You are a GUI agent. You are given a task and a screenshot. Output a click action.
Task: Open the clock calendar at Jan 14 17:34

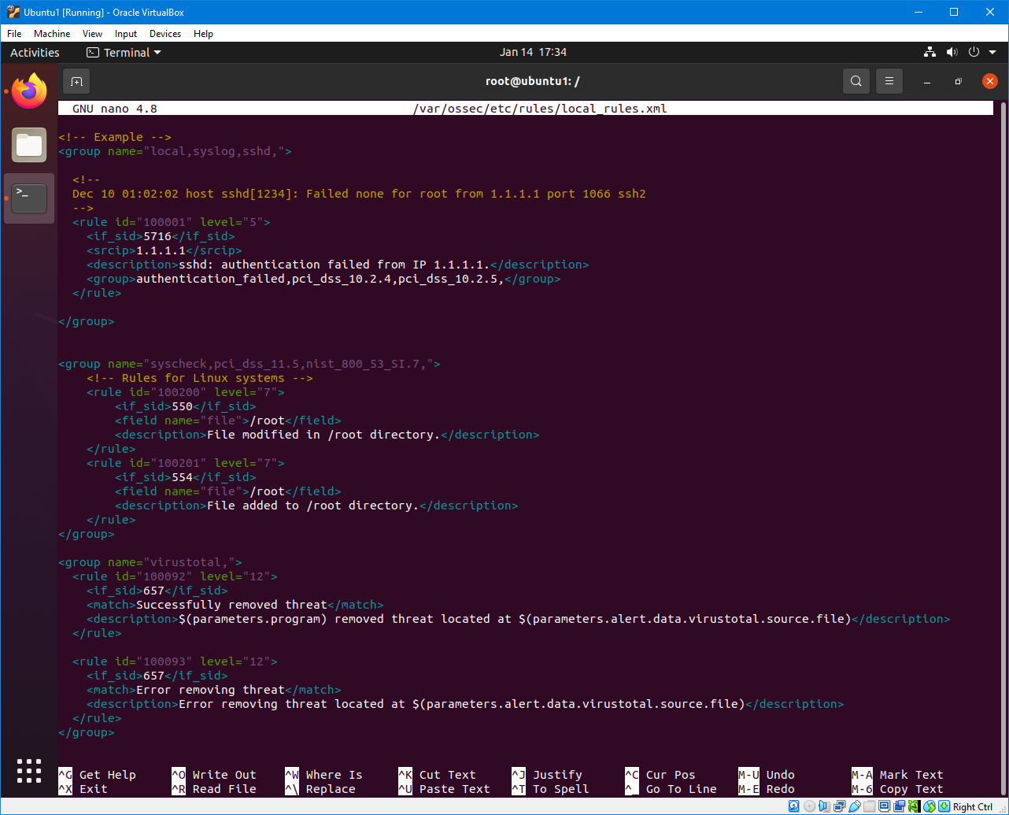[533, 52]
